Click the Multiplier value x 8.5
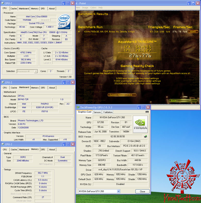Screen dimensions: 201x203 coord(26,56)
